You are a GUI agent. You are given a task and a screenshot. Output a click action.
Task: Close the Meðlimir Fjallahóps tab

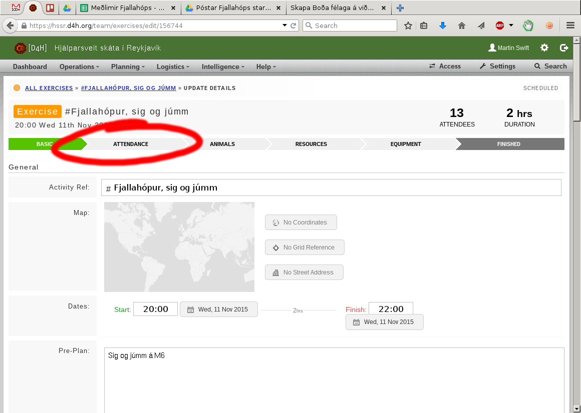click(x=173, y=8)
